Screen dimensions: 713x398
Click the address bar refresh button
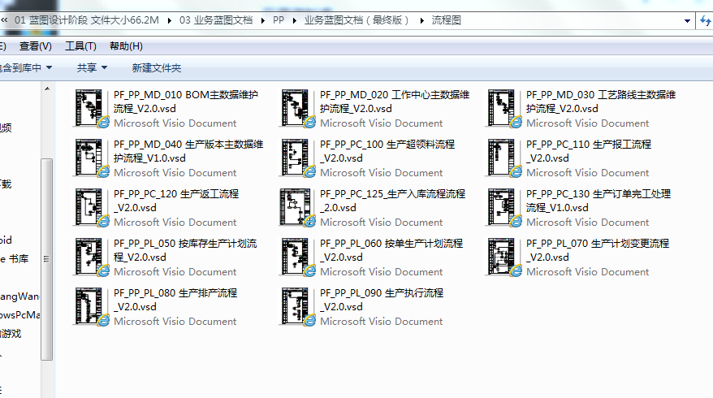703,20
